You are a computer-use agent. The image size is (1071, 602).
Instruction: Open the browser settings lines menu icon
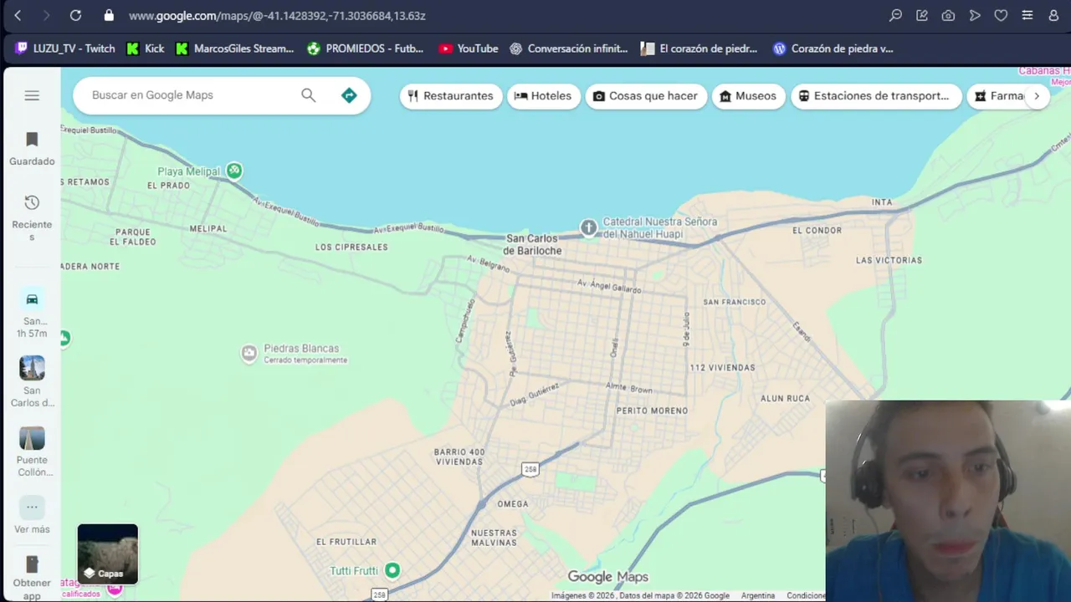coord(1027,15)
